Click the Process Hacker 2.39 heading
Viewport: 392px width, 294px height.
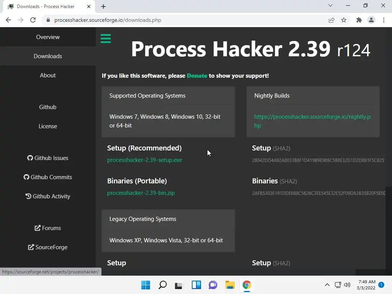(251, 49)
